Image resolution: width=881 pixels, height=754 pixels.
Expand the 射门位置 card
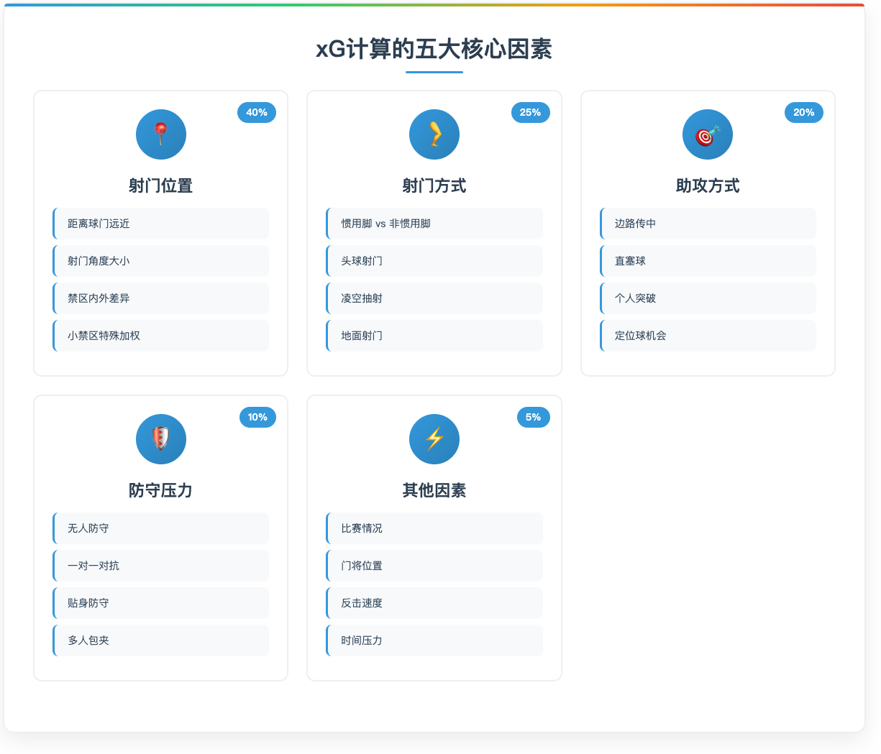(160, 233)
